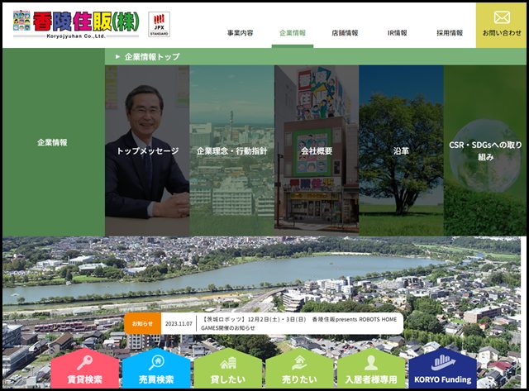Click the buildings icon above 貸したい

[228, 364]
